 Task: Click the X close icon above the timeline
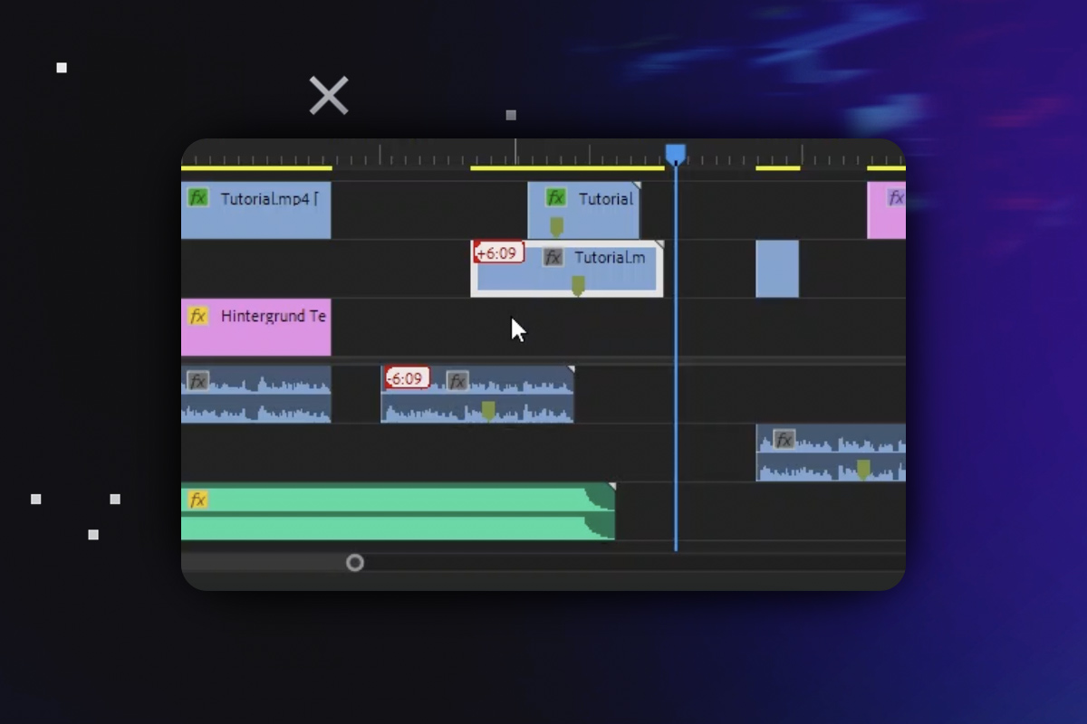[329, 95]
